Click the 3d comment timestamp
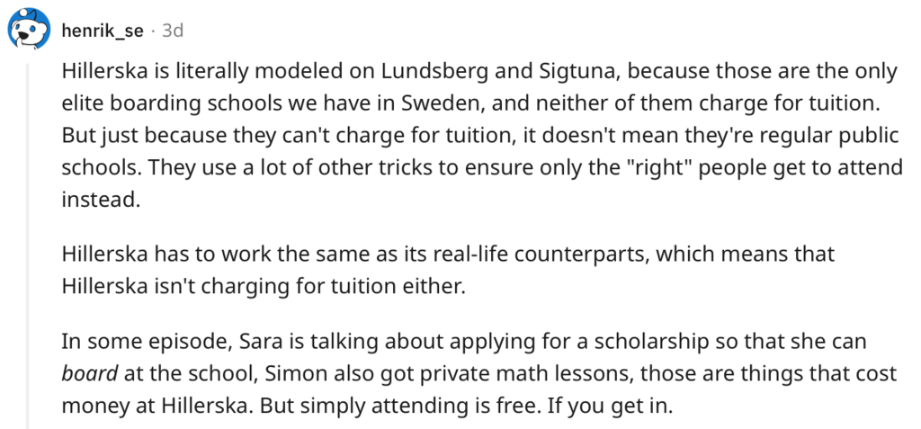 coord(172,31)
